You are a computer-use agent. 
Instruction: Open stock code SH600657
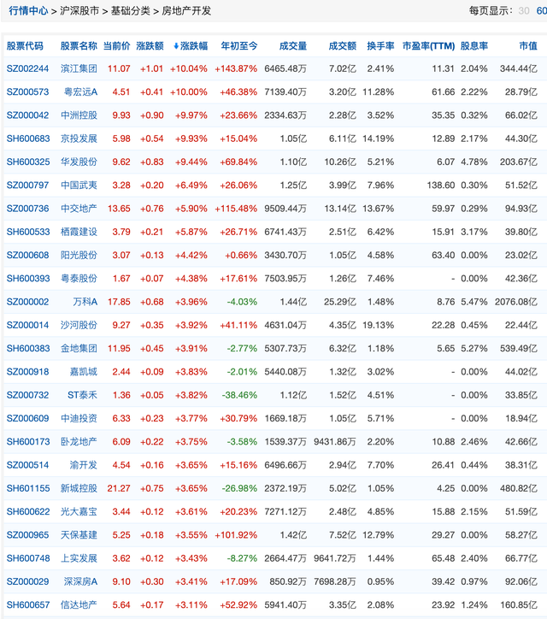point(28,604)
